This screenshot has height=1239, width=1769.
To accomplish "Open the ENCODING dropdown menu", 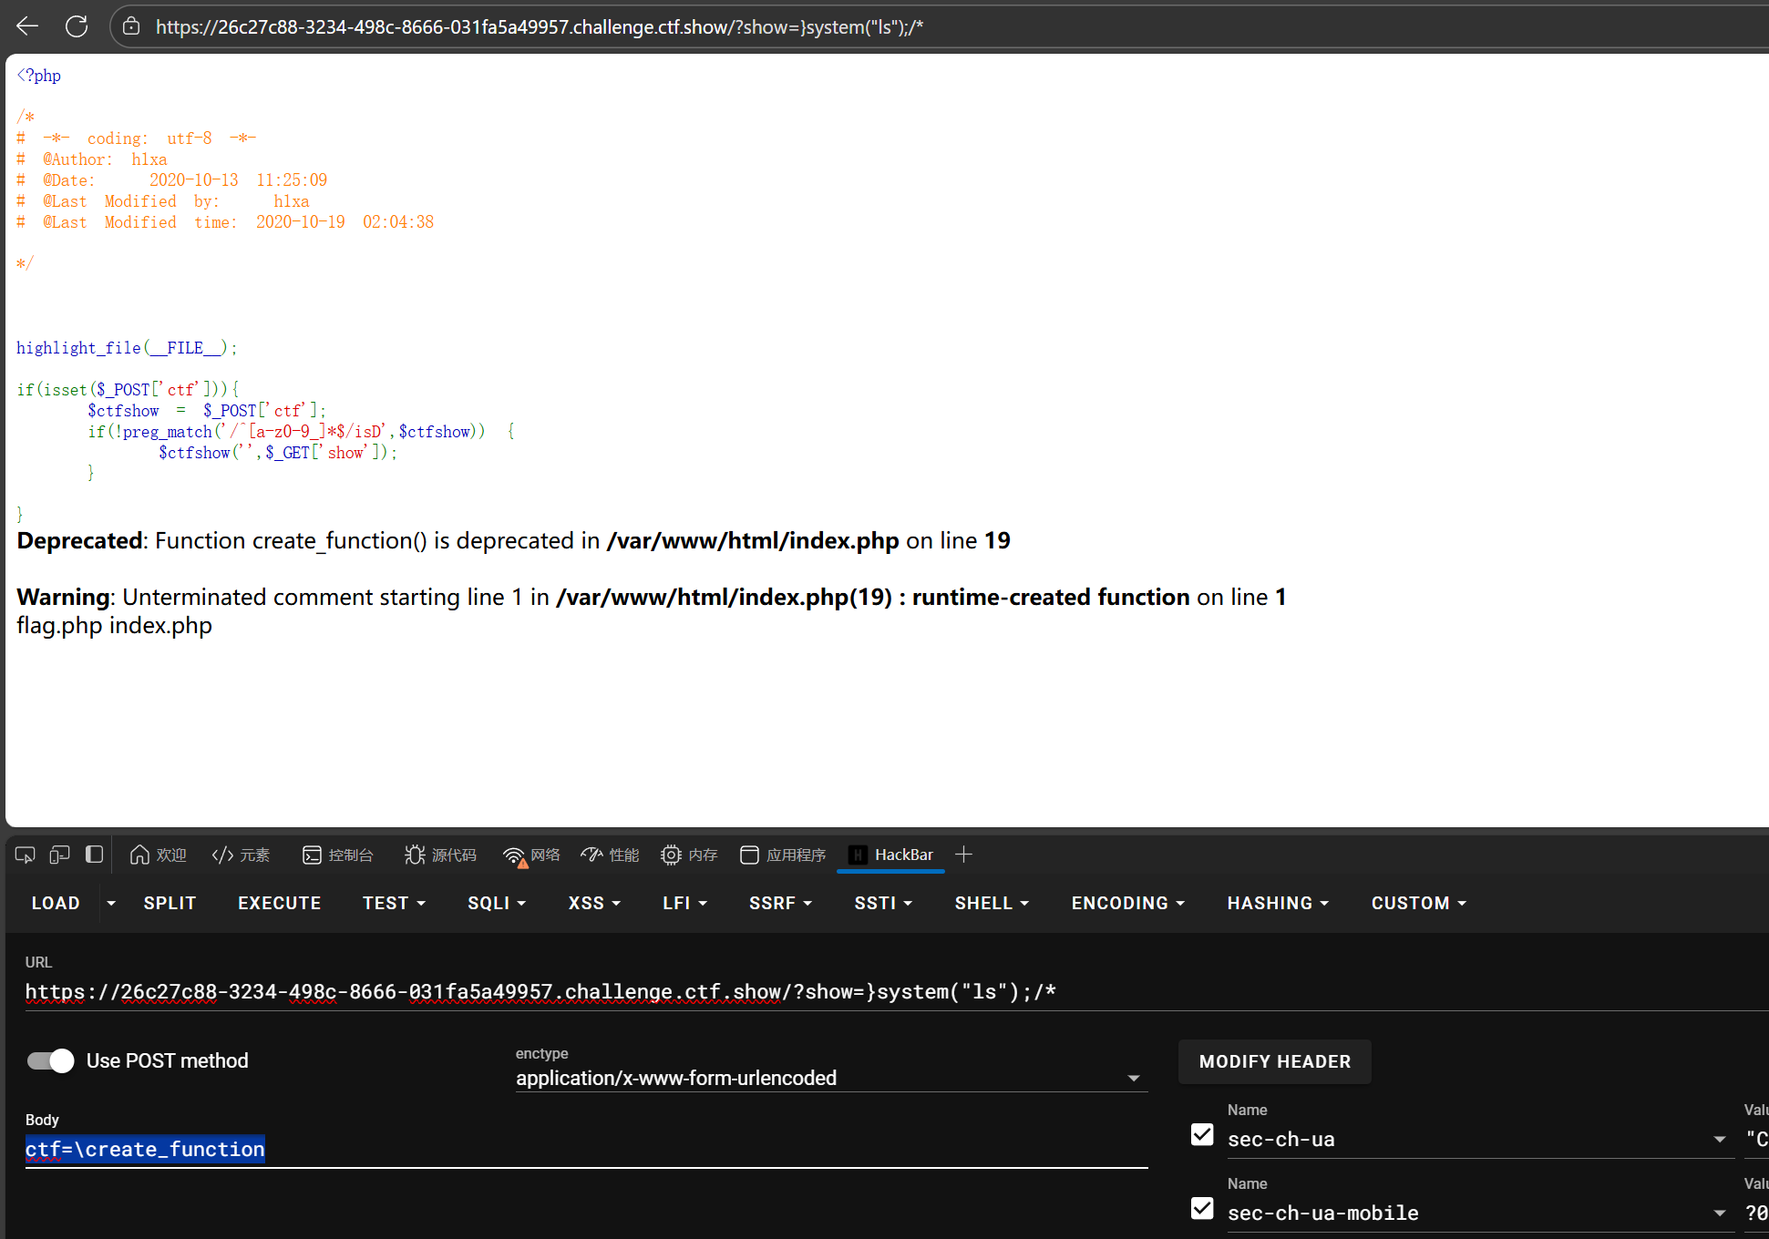I will click(1127, 903).
